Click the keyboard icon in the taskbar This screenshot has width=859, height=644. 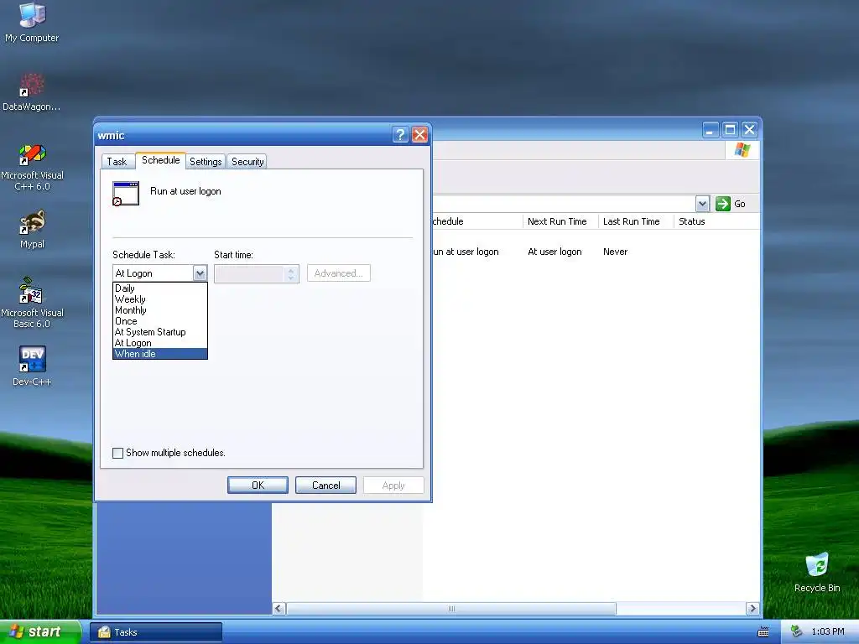(763, 632)
